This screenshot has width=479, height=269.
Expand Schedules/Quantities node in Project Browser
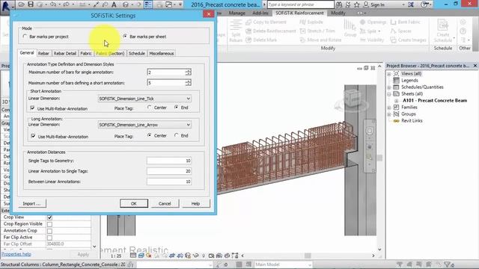[389, 87]
